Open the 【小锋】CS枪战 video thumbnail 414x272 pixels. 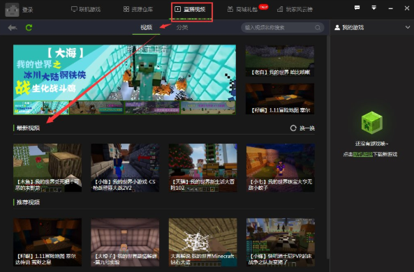[125, 167]
